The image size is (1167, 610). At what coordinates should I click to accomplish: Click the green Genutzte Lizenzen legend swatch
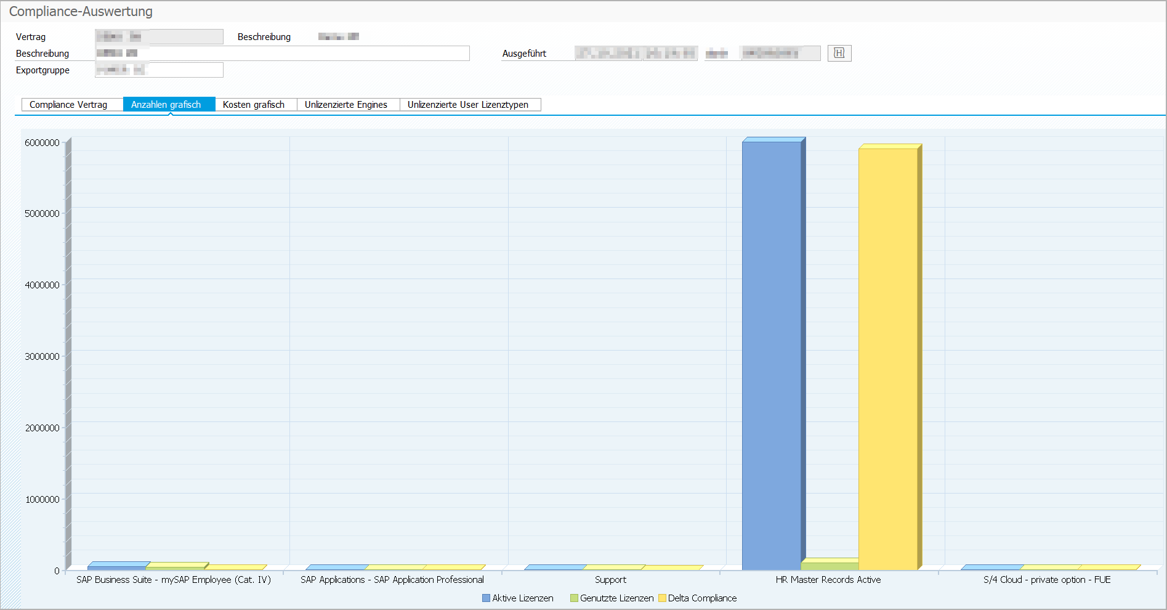coord(574,598)
